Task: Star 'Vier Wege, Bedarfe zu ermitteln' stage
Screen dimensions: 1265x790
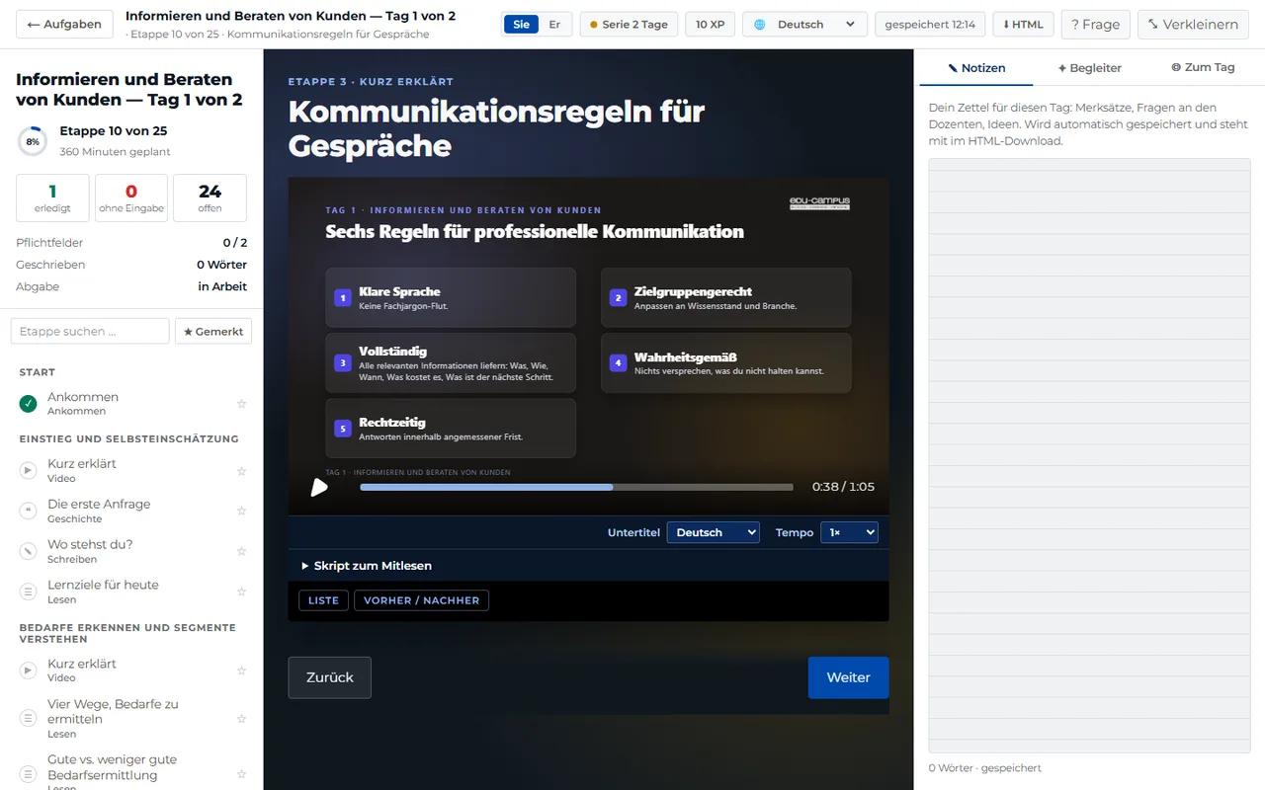Action: [x=241, y=719]
